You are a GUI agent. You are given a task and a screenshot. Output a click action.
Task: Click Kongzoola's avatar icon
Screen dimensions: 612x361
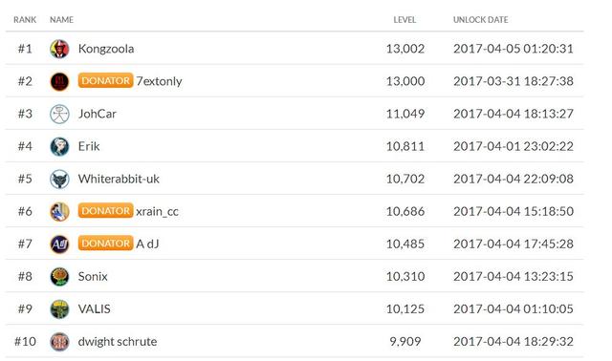59,49
